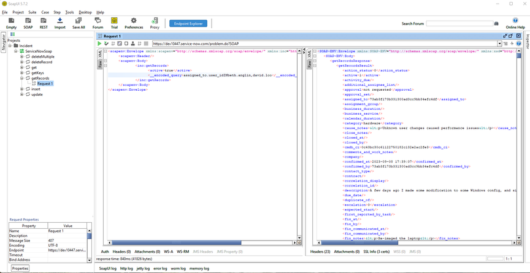Click the stop square icon in request toolbar
Screen dimensions: 530x273
[126, 44]
